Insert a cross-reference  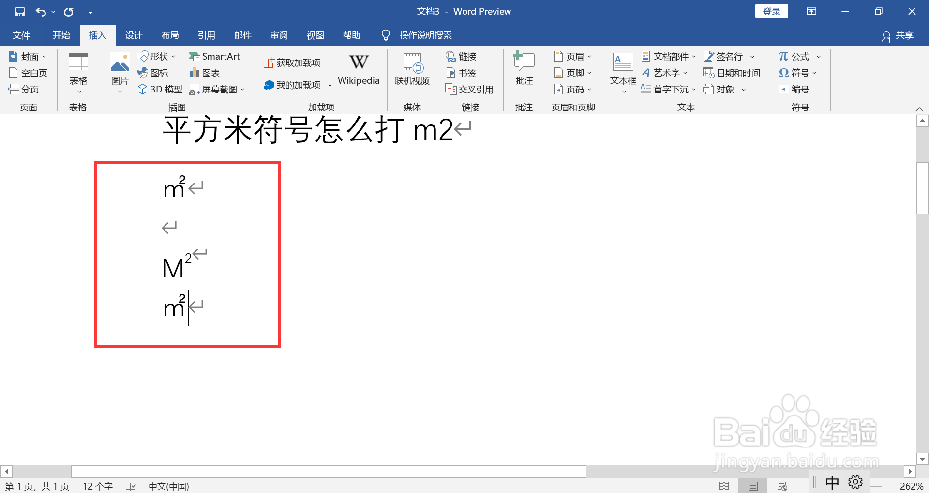pyautogui.click(x=471, y=89)
